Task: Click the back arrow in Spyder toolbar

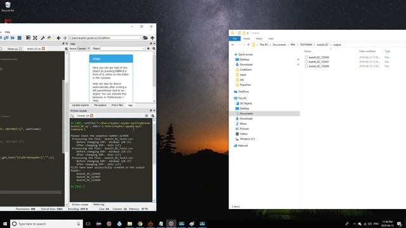Action: click(58, 38)
